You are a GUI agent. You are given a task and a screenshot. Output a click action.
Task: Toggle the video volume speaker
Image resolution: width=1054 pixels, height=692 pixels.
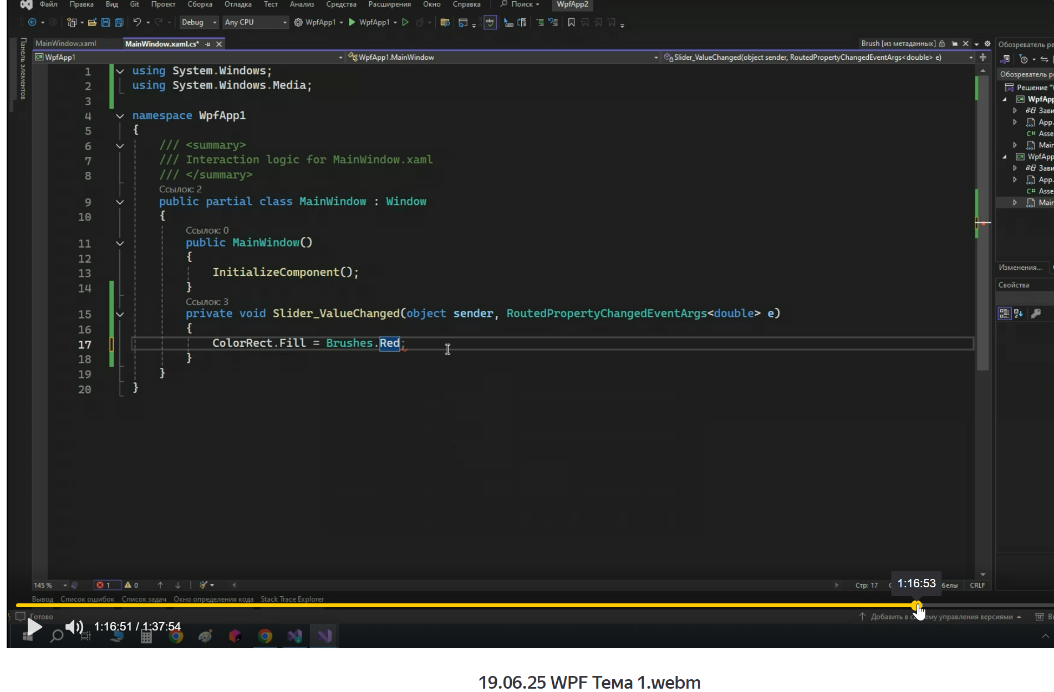(x=74, y=627)
